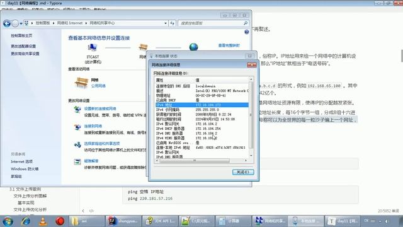Launch Internet Explorer from the taskbar
The height and width of the screenshot is (227, 403).
click(x=25, y=221)
